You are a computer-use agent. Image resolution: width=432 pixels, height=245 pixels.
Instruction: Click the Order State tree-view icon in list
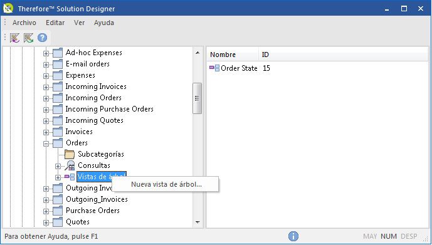(214, 68)
